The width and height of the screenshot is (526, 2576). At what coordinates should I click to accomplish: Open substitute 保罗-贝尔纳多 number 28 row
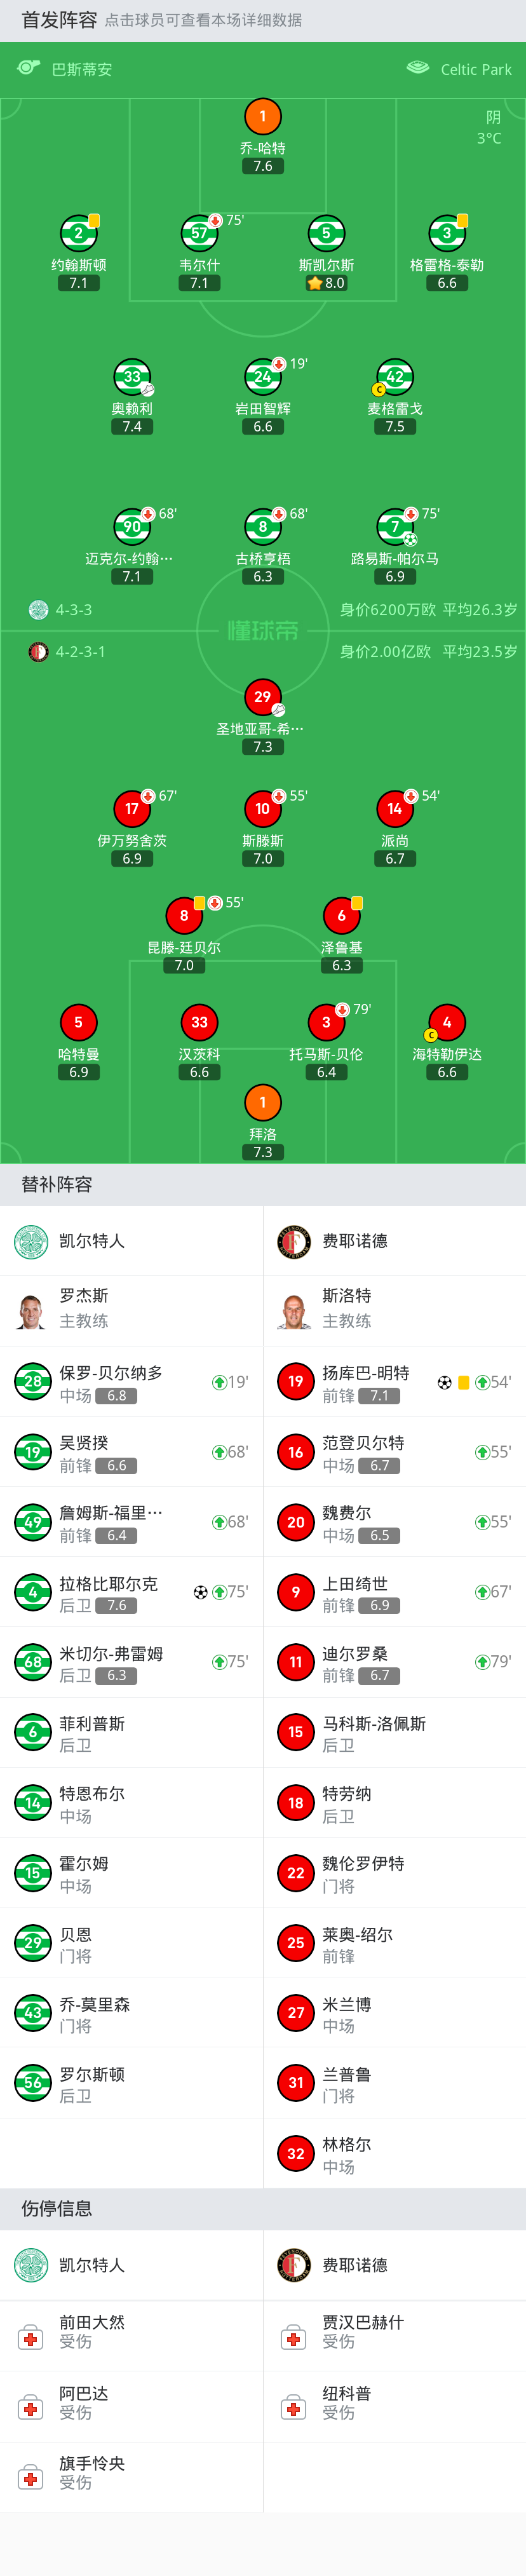coord(131,1382)
